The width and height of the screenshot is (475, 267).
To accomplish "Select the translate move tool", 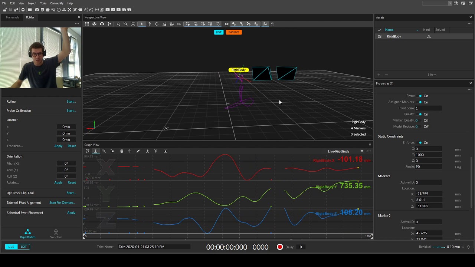I will coord(149,24).
